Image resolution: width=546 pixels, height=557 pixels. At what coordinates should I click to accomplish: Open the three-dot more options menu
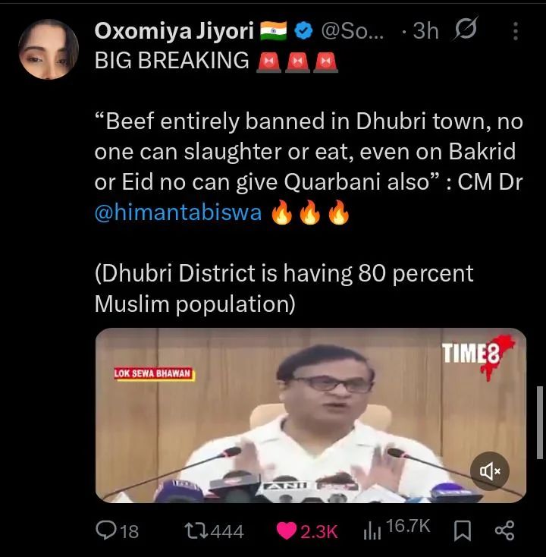click(516, 31)
